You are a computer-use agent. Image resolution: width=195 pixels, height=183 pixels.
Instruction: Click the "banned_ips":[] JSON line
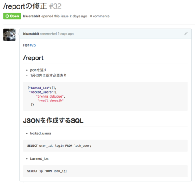pos(42,88)
